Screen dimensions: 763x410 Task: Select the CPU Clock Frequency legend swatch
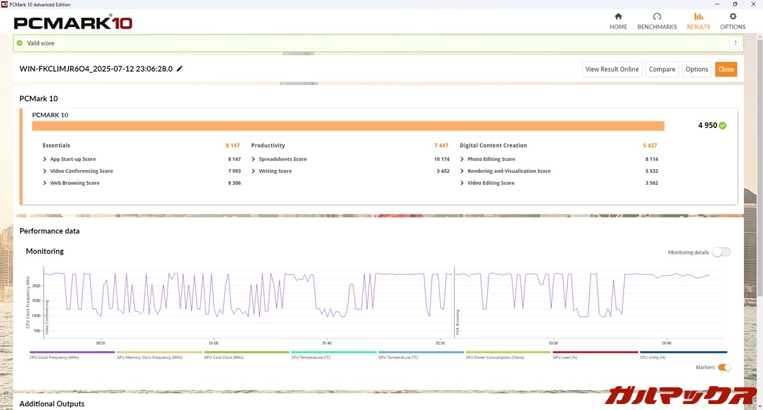coord(72,352)
